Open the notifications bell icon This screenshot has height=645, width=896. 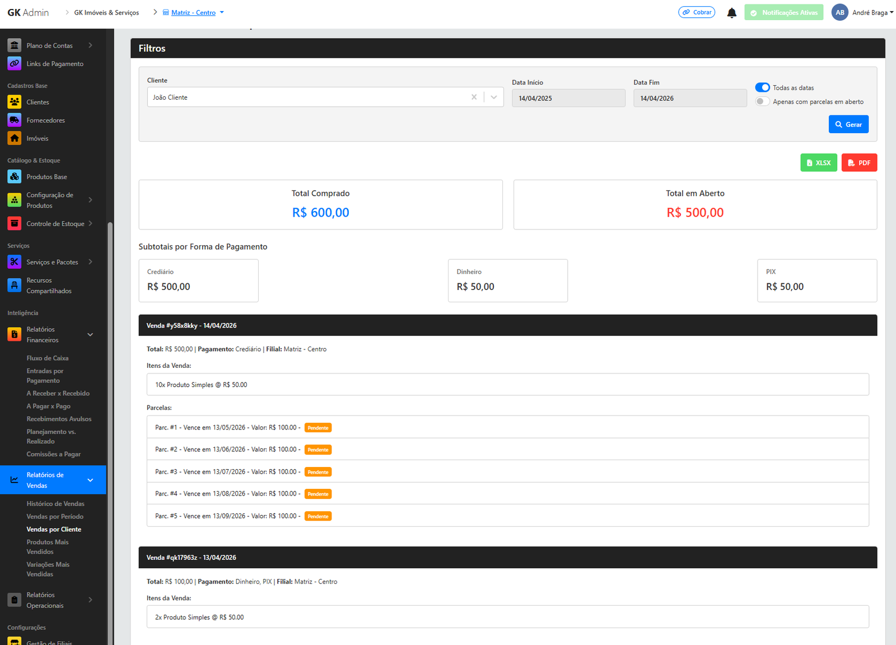pyautogui.click(x=731, y=13)
